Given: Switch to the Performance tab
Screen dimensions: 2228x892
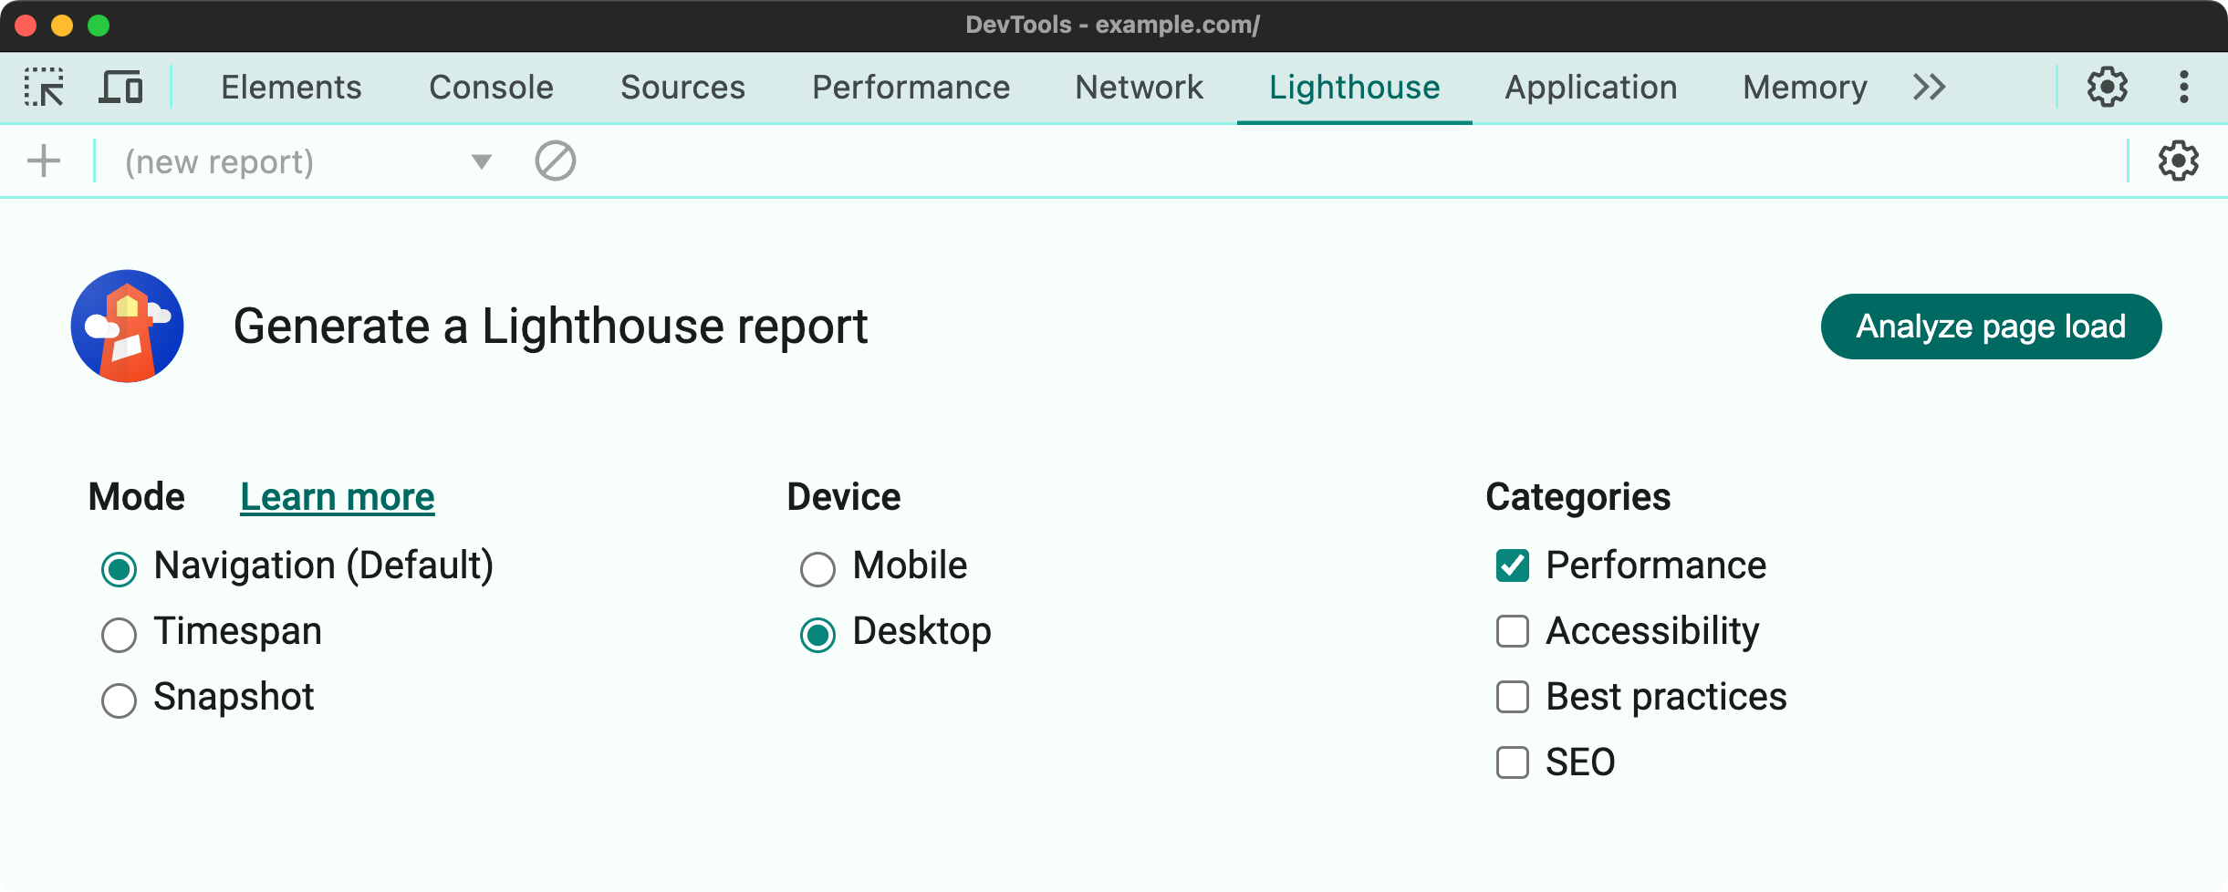Looking at the screenshot, I should (x=911, y=88).
